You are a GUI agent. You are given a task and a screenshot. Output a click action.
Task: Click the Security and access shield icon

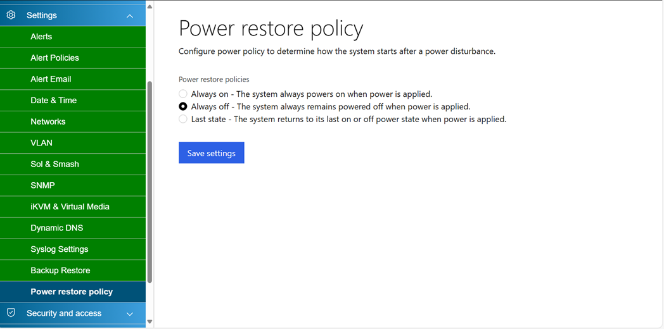11,313
